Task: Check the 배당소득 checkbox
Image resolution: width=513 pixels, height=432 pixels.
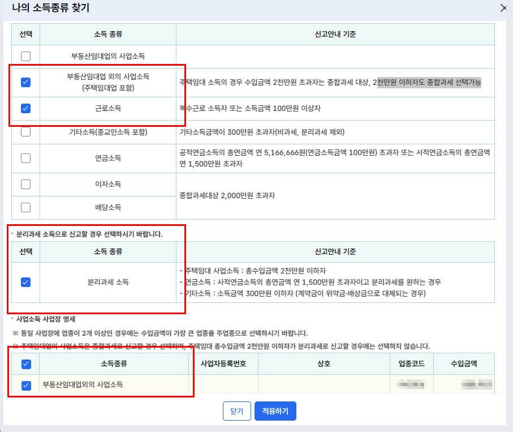Action: point(25,207)
